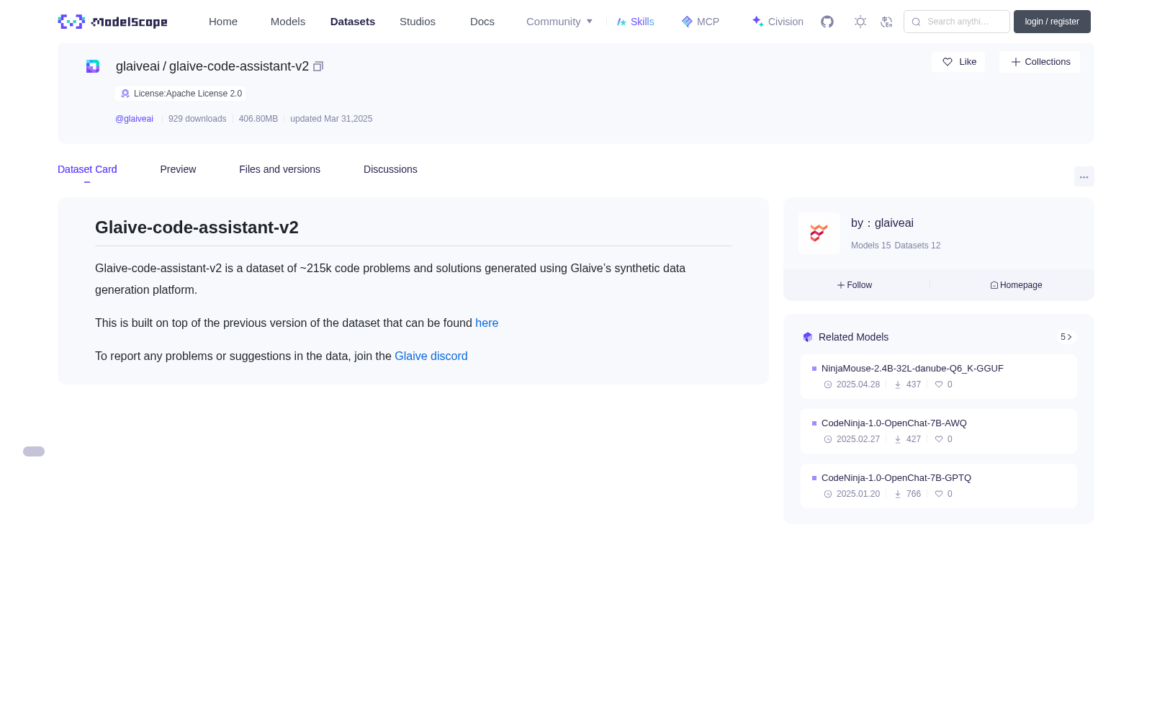Like this dataset
The height and width of the screenshot is (720, 1152).
pyautogui.click(x=958, y=62)
